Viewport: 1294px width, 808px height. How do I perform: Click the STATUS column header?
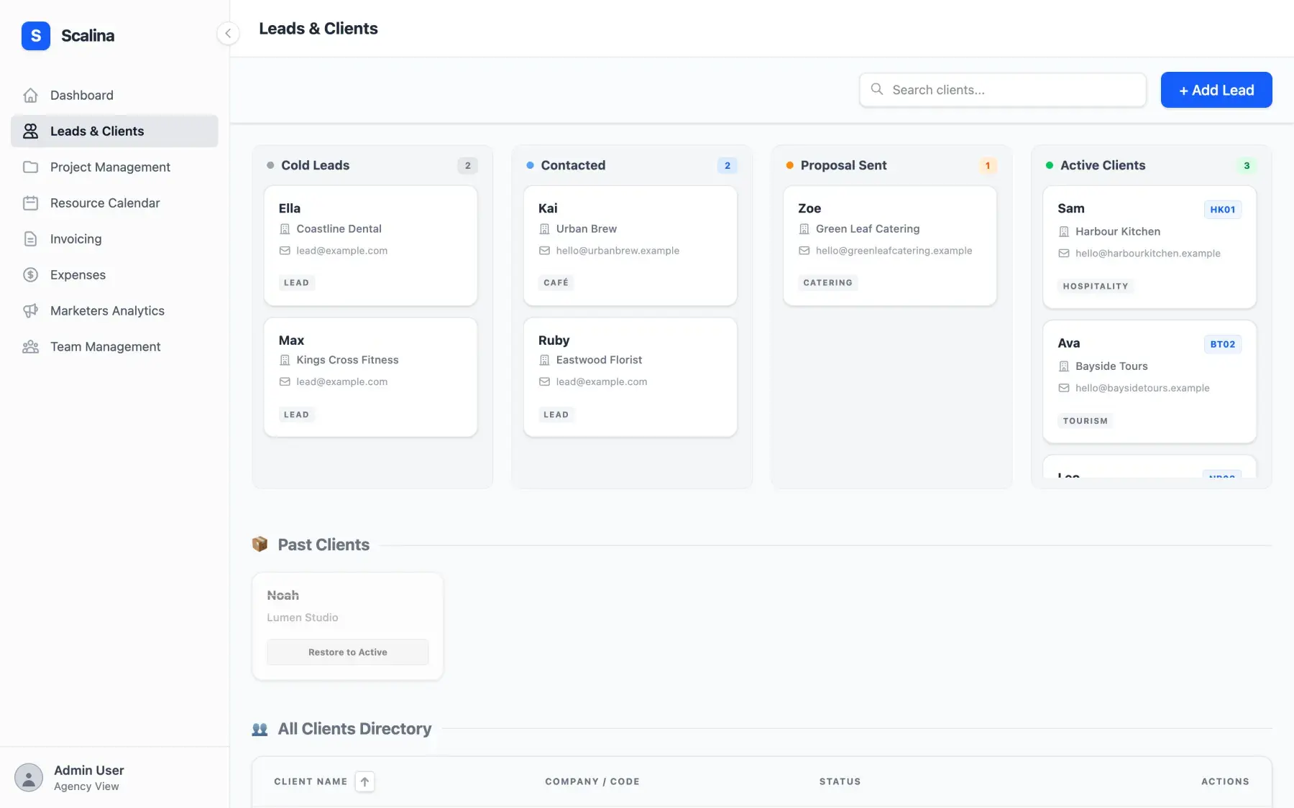pos(840,781)
